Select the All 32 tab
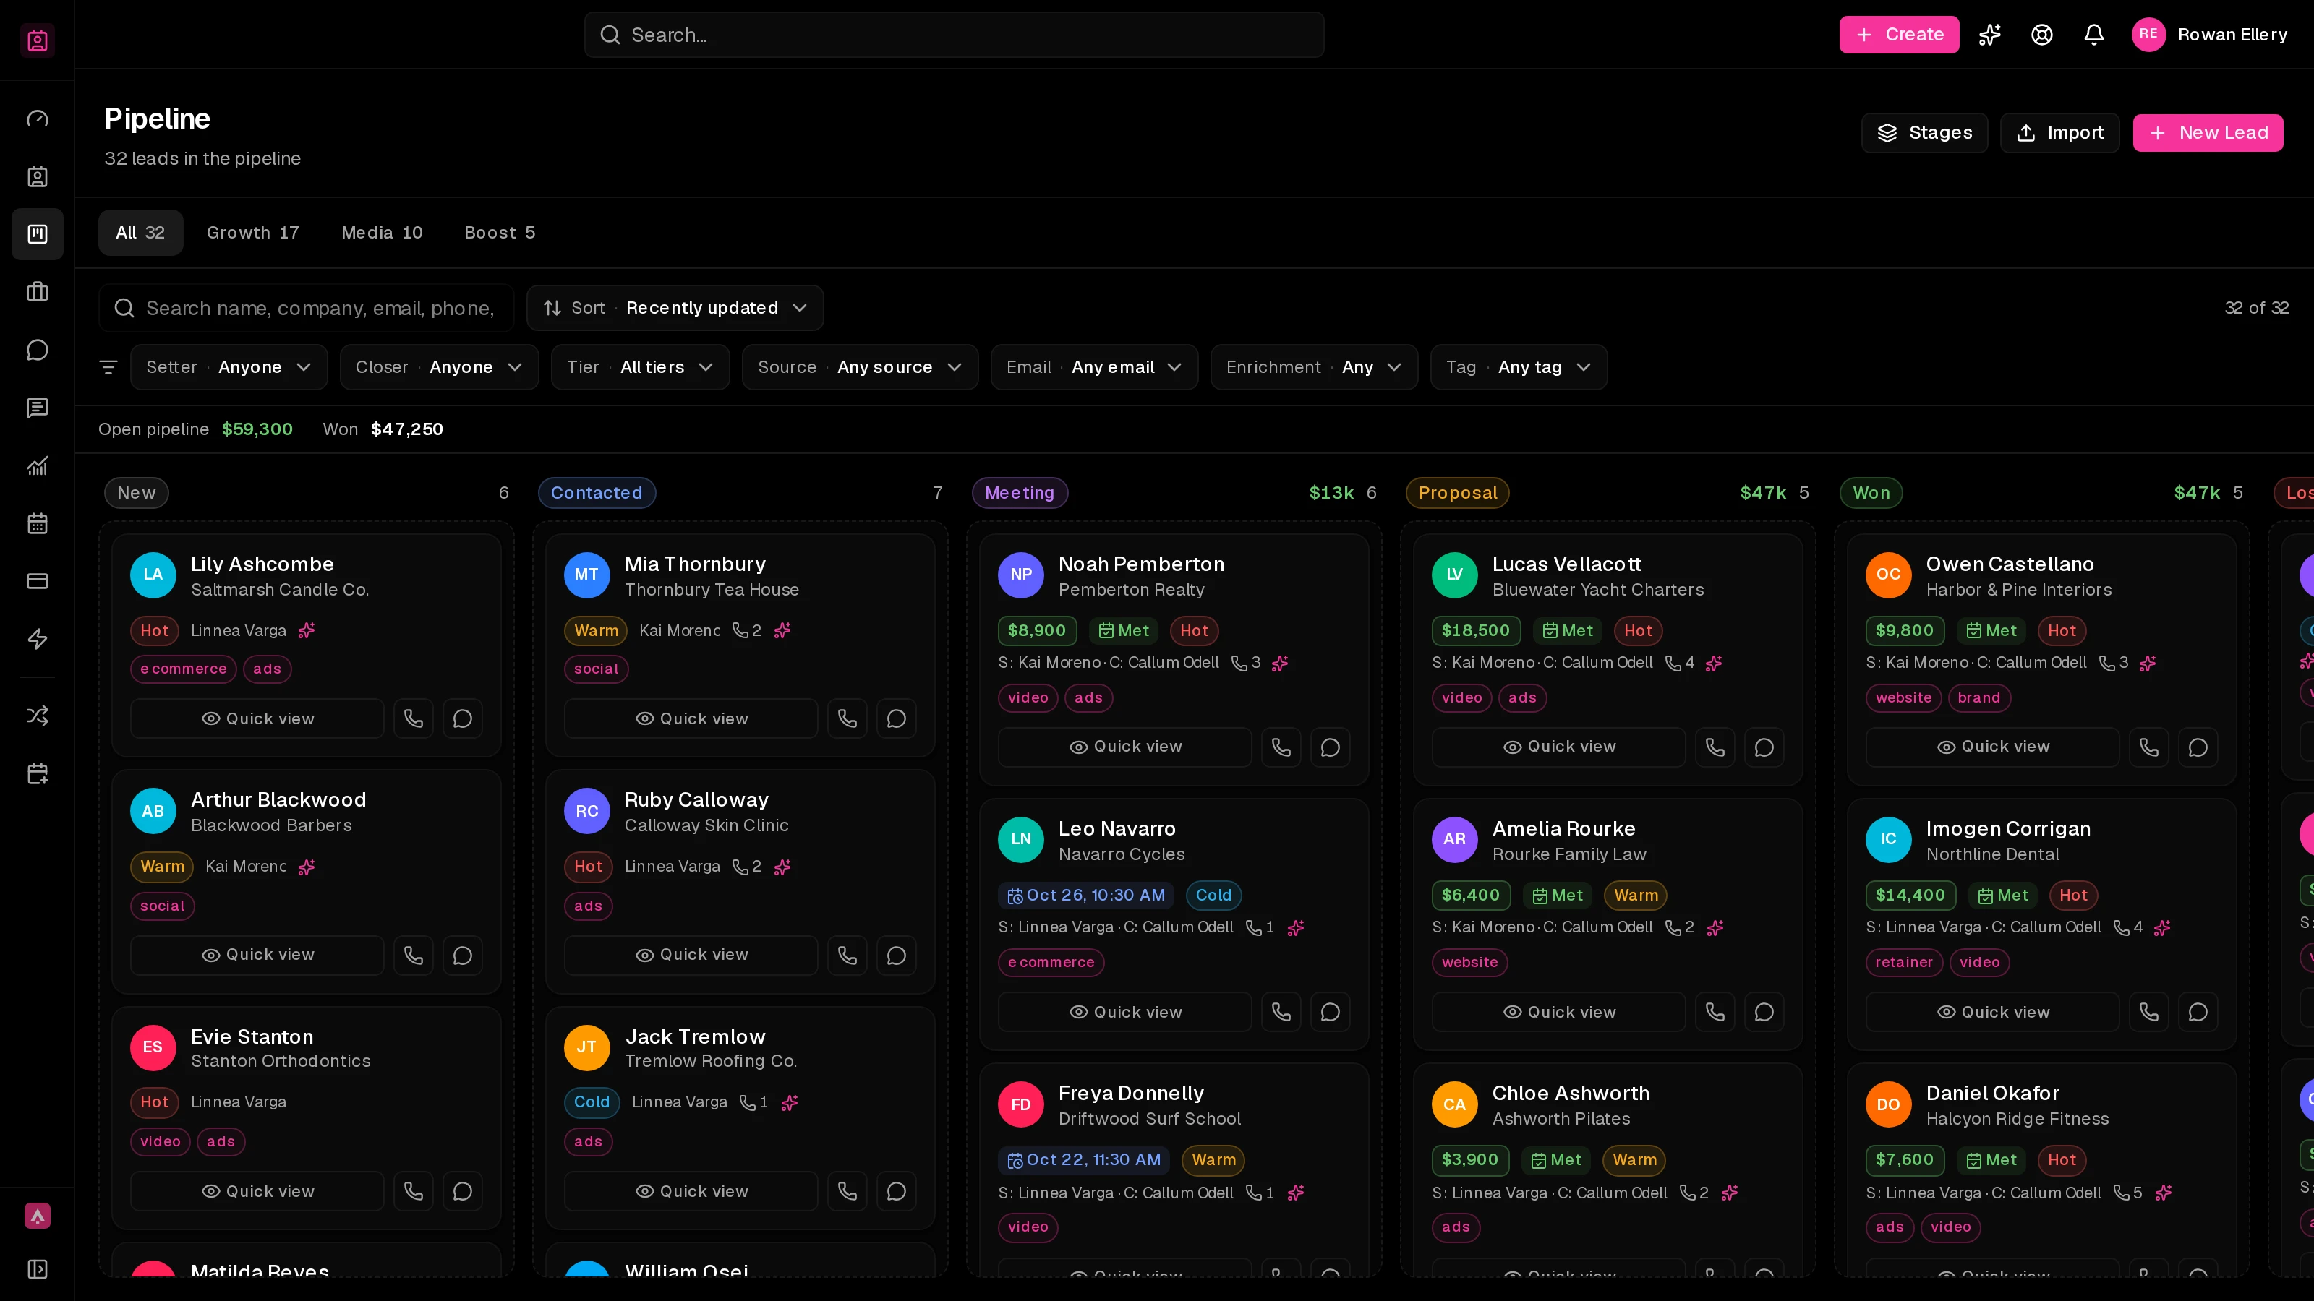Image resolution: width=2314 pixels, height=1301 pixels. coord(140,233)
